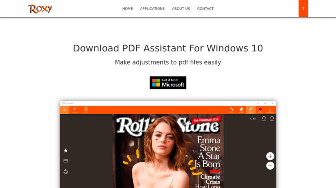Image resolution: width=336 pixels, height=188 pixels.
Task: Activate the pen tool in PDF Assistant
Action: click(251, 110)
